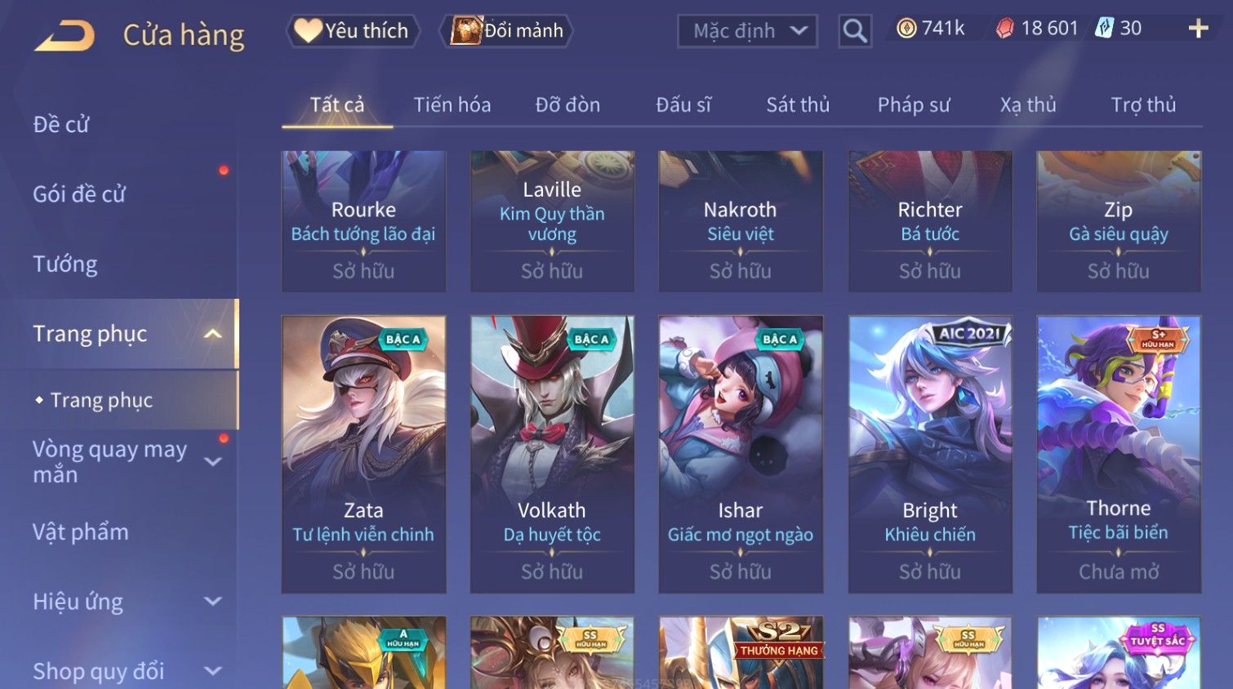Open the search magnifier icon
The height and width of the screenshot is (689, 1233).
tap(854, 31)
